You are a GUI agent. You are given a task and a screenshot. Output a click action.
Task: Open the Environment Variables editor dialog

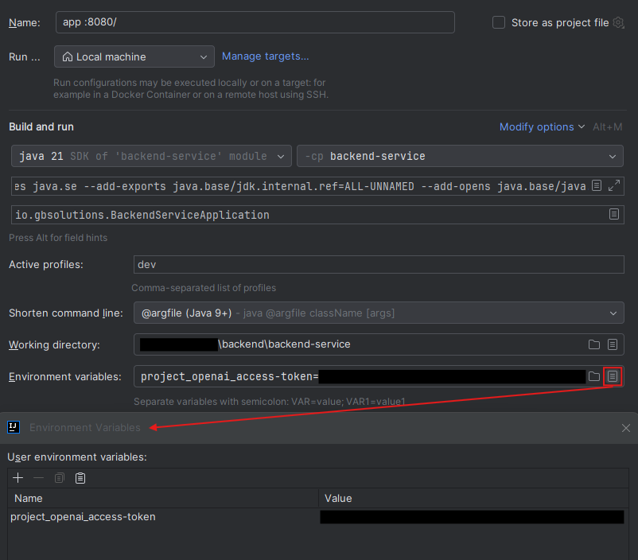pyautogui.click(x=613, y=376)
